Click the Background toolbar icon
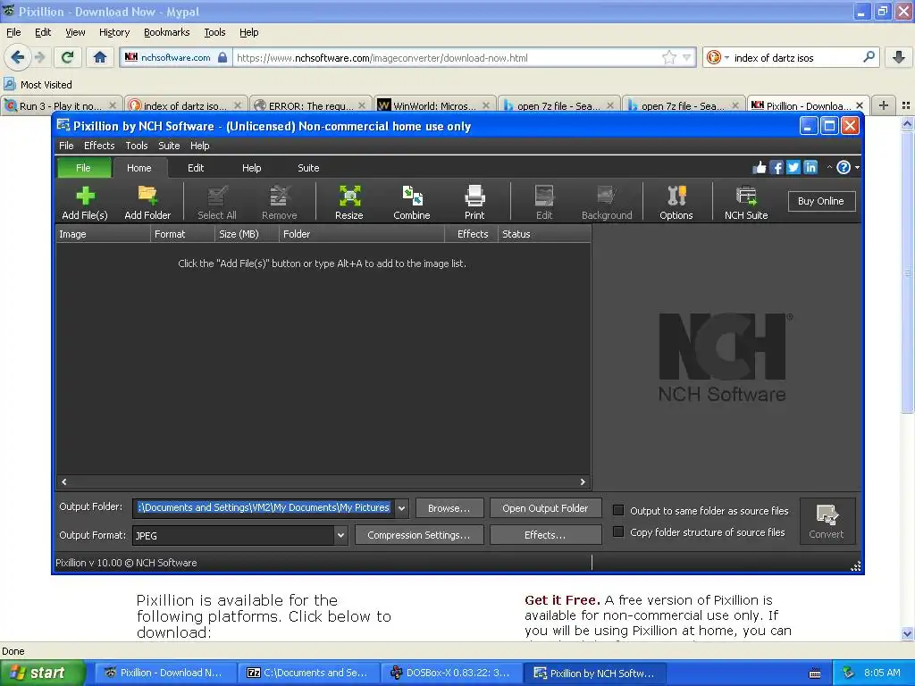915x686 pixels. 607,203
